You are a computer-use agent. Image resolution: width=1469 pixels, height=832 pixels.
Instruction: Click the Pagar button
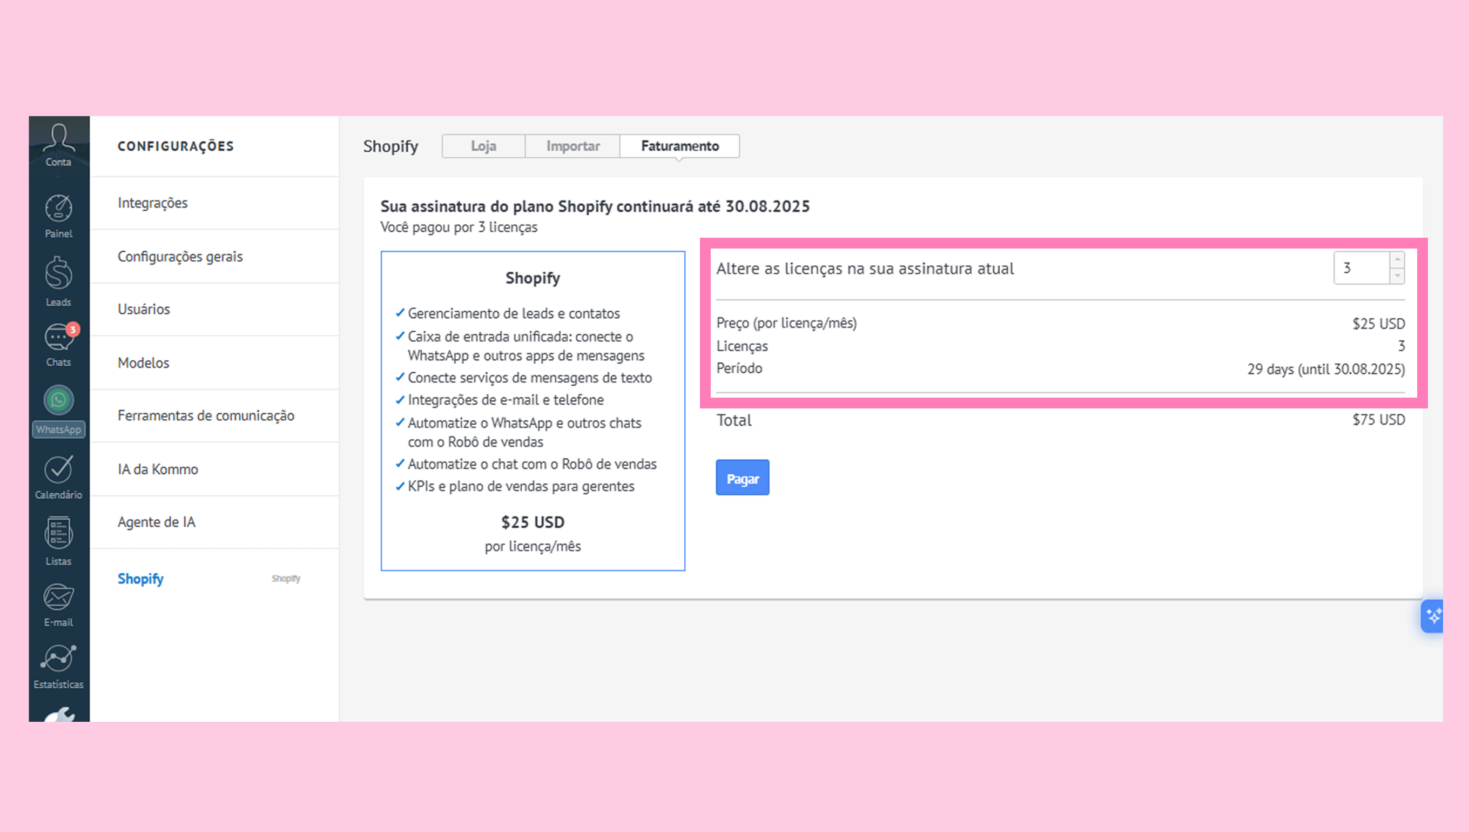click(x=743, y=478)
